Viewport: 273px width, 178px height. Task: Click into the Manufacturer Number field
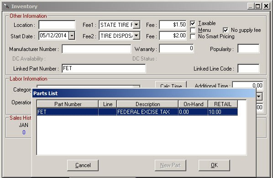[x=96, y=49]
